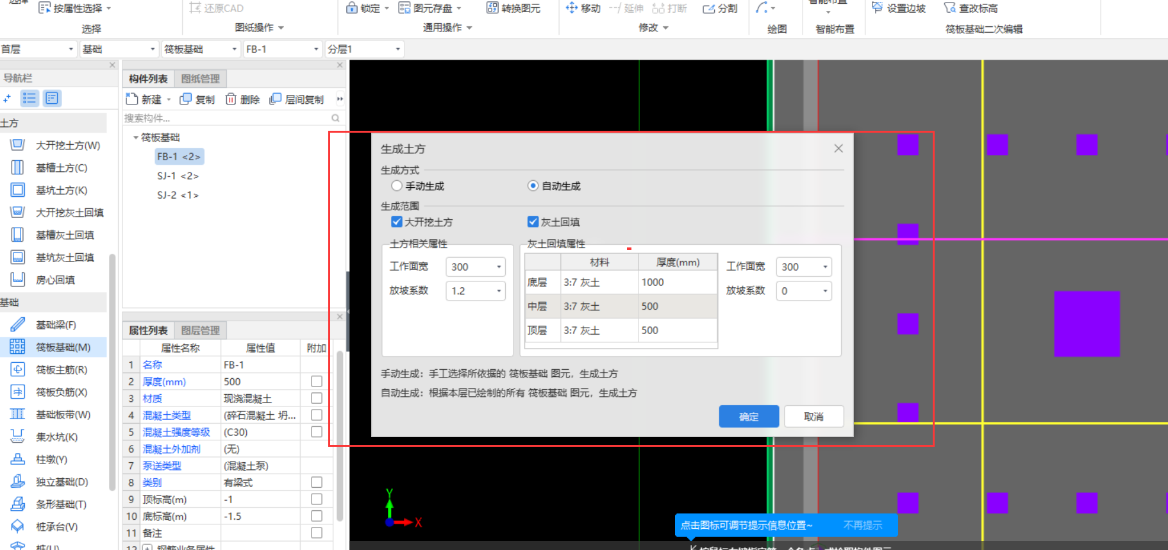Image resolution: width=1168 pixels, height=550 pixels.
Task: Select 基础板带(W) component
Action: pyautogui.click(x=62, y=415)
